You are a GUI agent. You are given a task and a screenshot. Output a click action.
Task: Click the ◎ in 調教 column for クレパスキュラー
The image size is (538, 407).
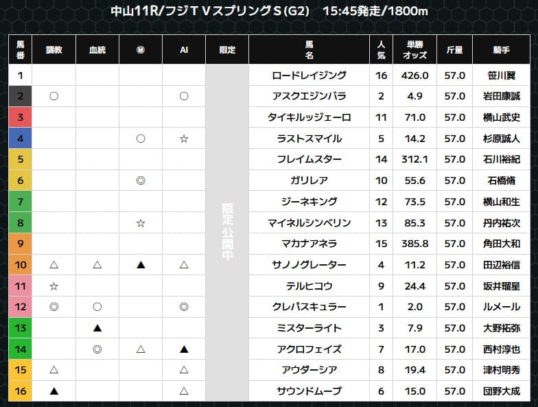pos(54,307)
